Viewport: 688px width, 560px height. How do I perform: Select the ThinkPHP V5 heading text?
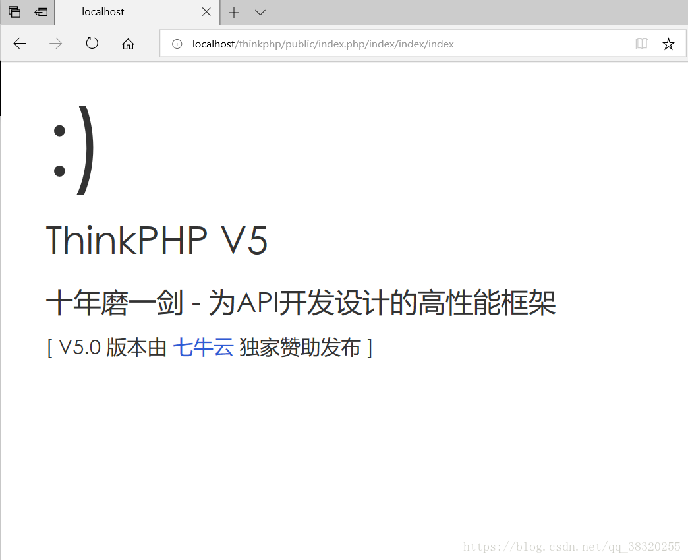157,240
